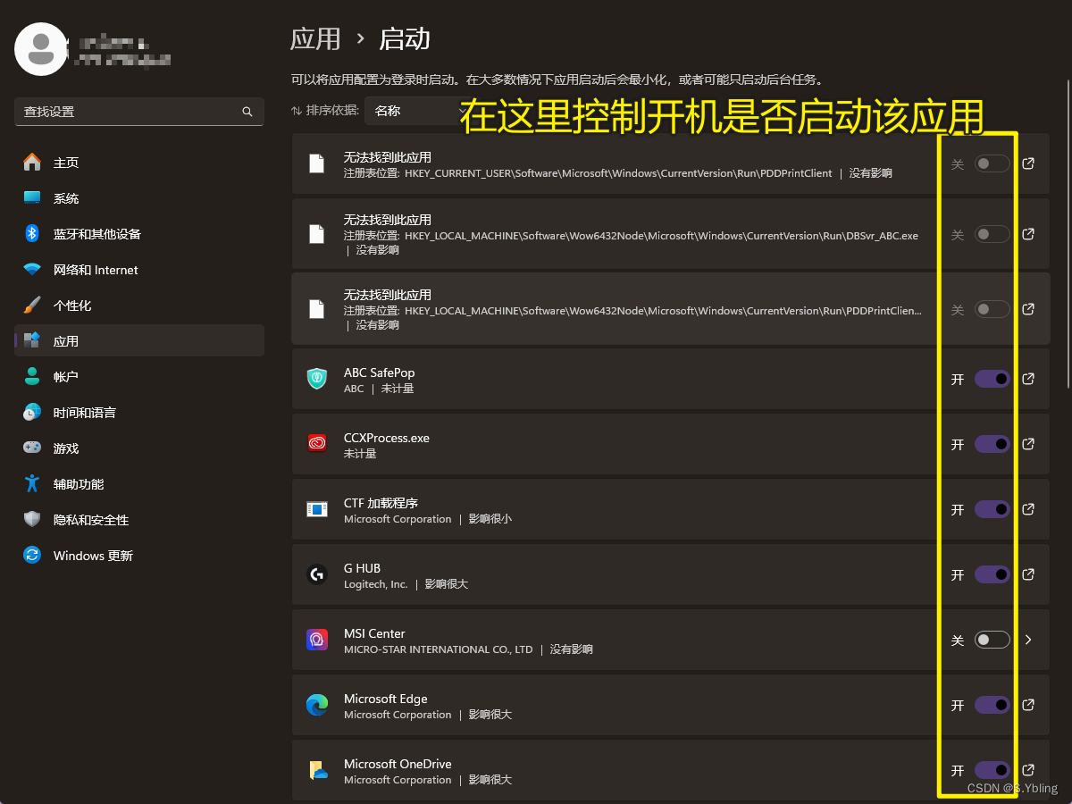This screenshot has width=1072, height=804.
Task: Click the Logitech G HUB icon
Action: 317,574
